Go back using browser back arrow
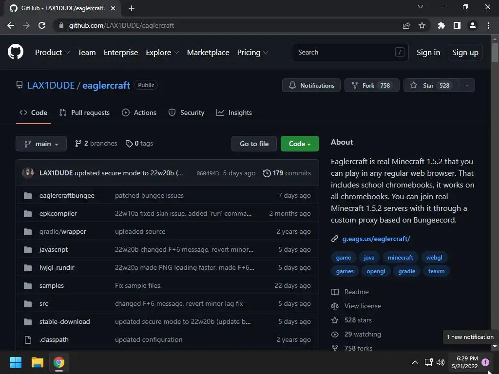Screen dimensions: 499x374 click(11, 25)
